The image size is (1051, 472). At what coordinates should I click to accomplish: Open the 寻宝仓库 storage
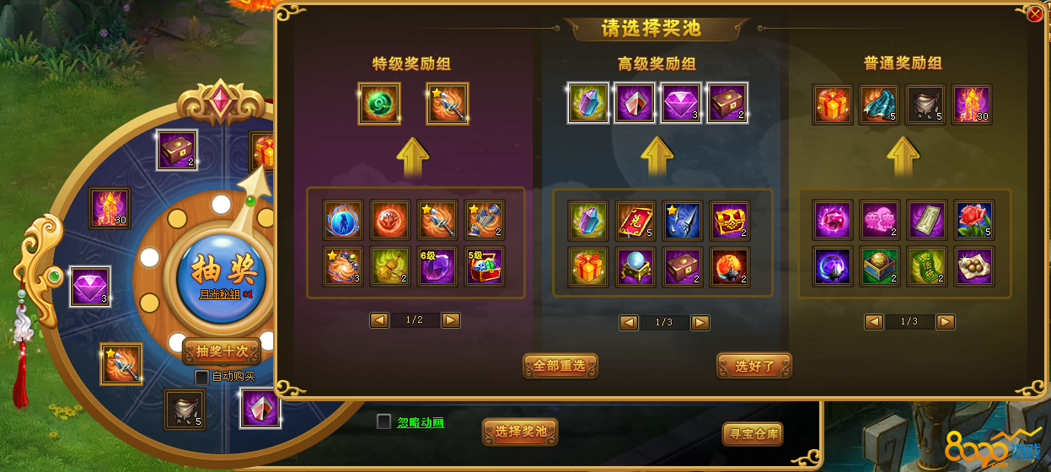[x=753, y=434]
